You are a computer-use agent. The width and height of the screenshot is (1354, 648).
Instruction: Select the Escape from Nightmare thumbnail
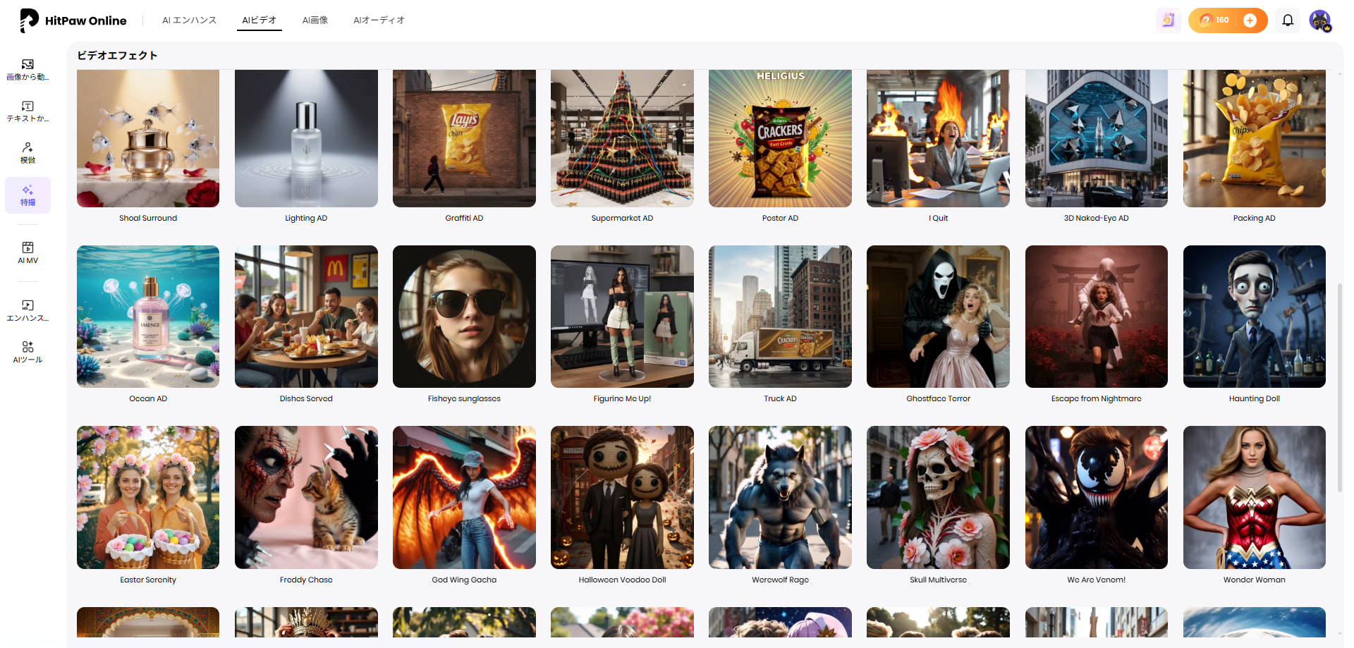click(x=1097, y=317)
